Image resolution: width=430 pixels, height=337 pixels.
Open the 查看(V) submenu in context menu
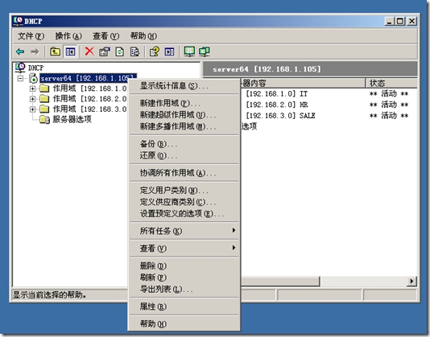[x=184, y=249]
